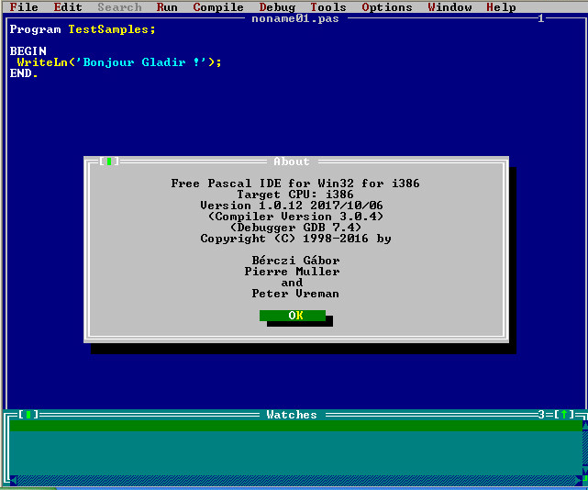Click the 'Copyright (C) 1998-2016 by' line

point(295,239)
